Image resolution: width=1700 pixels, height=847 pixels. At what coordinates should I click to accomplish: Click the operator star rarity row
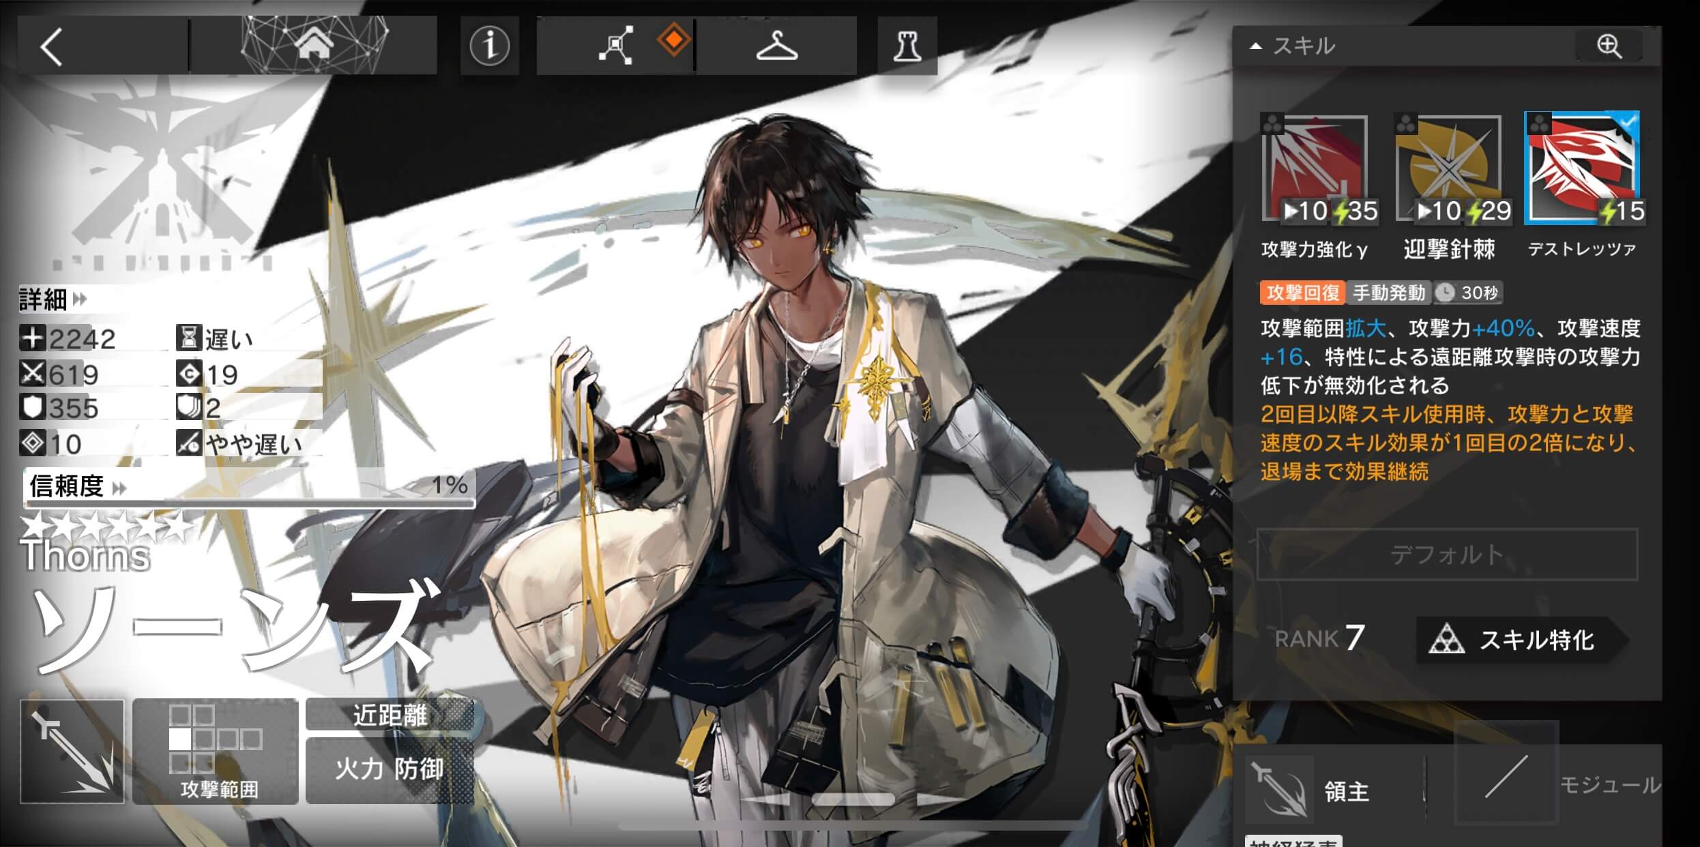tap(106, 526)
